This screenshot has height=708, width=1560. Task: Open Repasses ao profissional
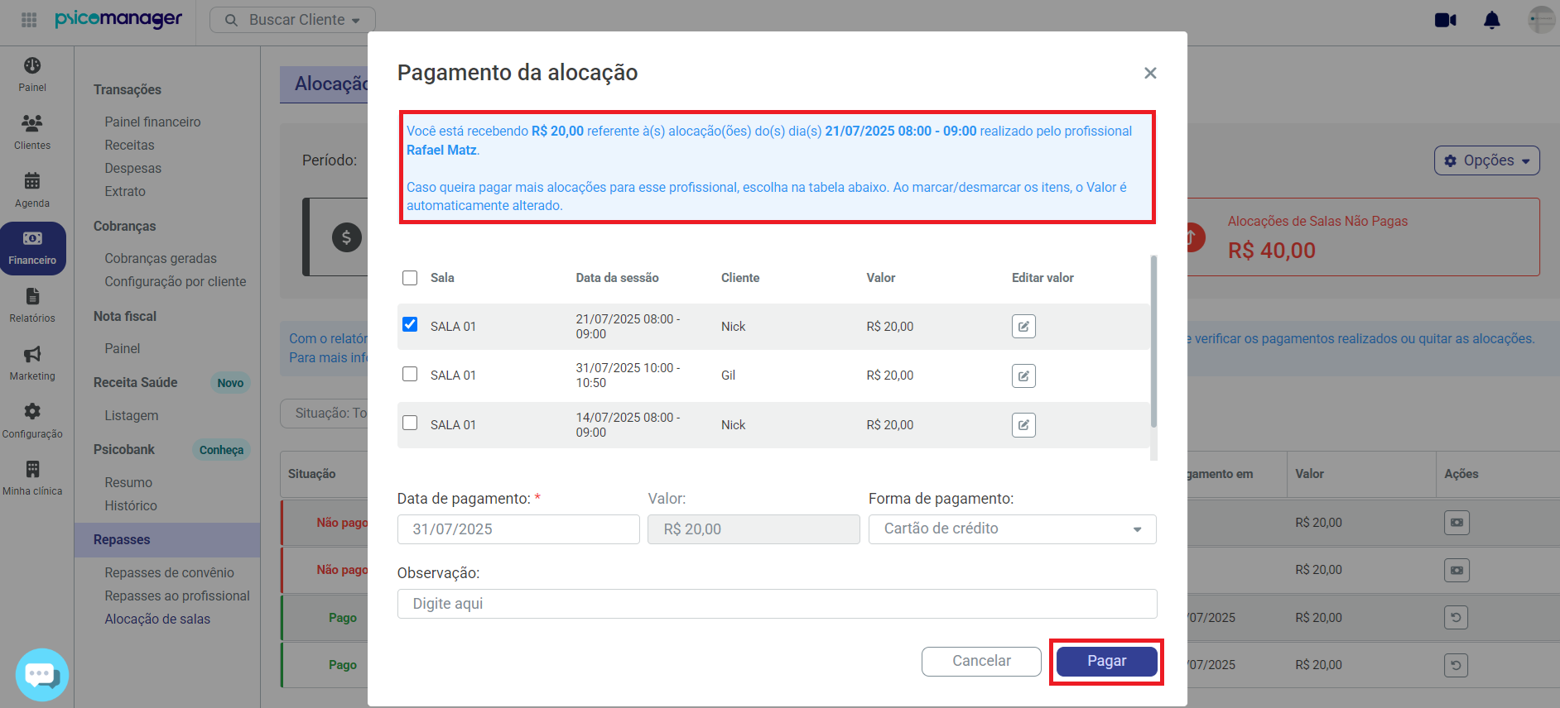(x=177, y=596)
